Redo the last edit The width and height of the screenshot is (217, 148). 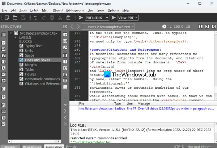[44, 18]
